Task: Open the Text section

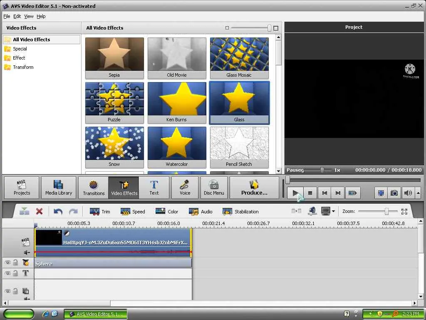Action: point(154,188)
